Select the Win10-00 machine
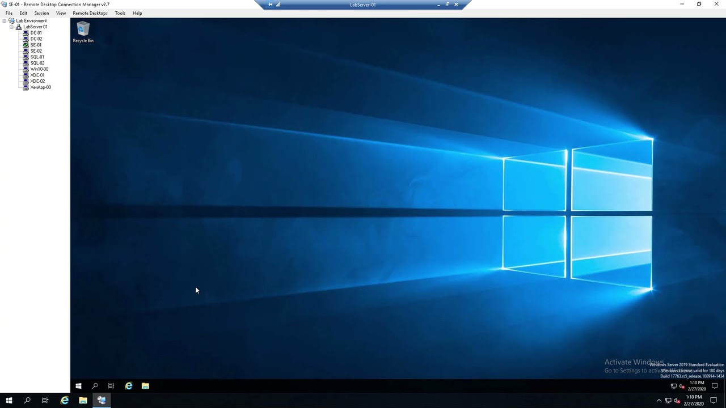Screen dimensions: 726x408 click(x=39, y=69)
